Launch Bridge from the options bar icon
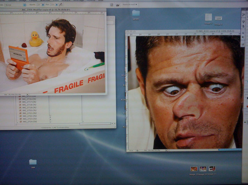The image size is (248, 185). (x=118, y=5)
